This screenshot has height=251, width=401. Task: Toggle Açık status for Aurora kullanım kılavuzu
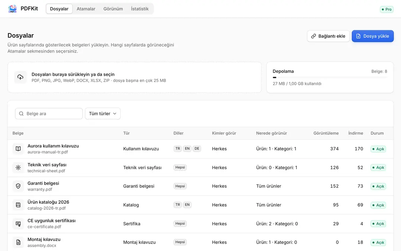[x=378, y=149]
